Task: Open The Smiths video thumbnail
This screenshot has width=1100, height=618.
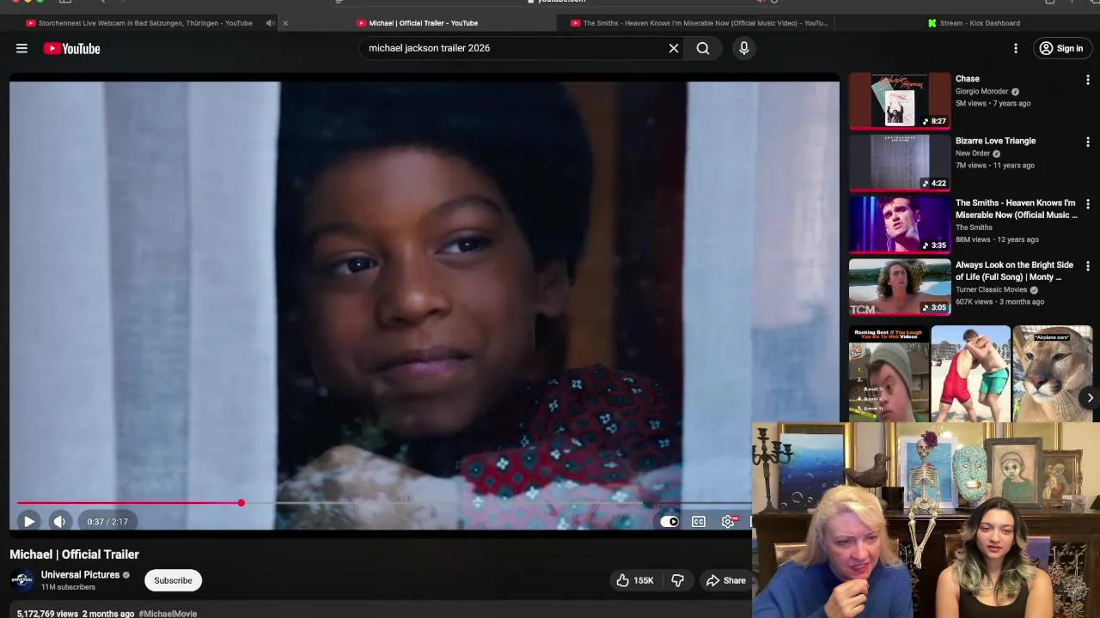Action: (x=900, y=225)
